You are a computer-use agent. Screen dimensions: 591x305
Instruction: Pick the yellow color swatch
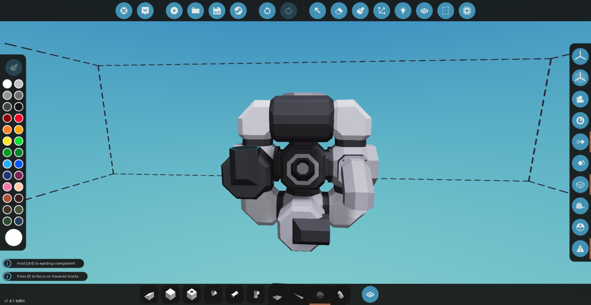(x=7, y=141)
